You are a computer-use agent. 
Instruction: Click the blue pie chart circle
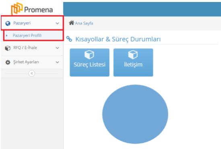click(x=135, y=114)
